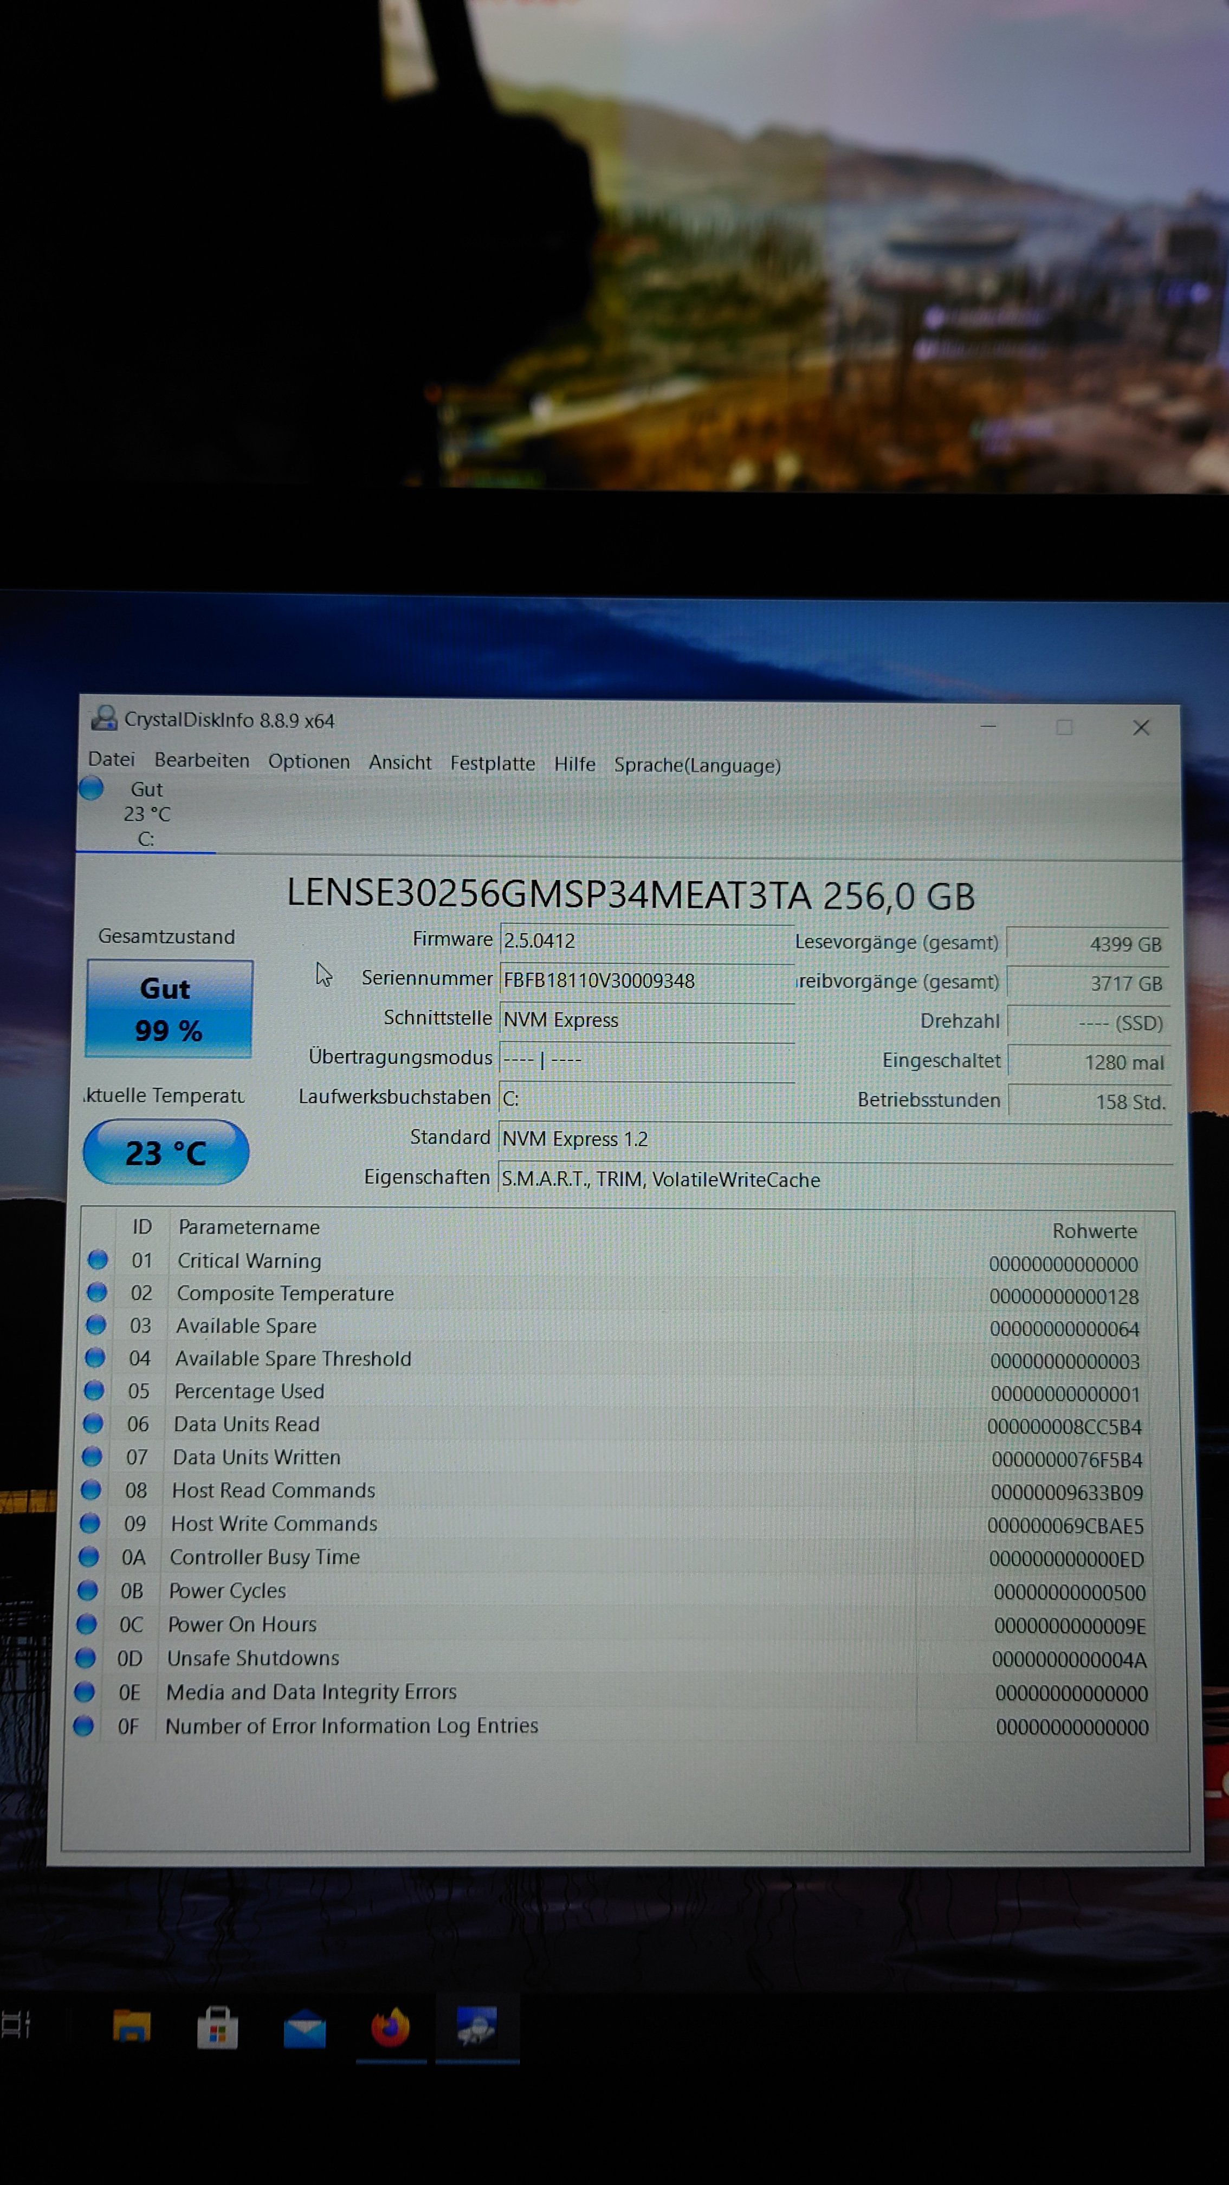This screenshot has height=2185, width=1229.
Task: Open the Festplatte menu
Action: tap(492, 764)
